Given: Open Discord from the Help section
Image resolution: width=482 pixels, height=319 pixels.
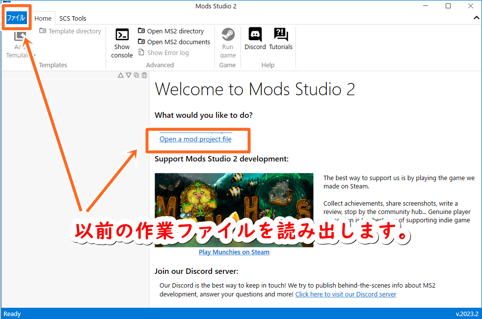Looking at the screenshot, I should pos(255,39).
